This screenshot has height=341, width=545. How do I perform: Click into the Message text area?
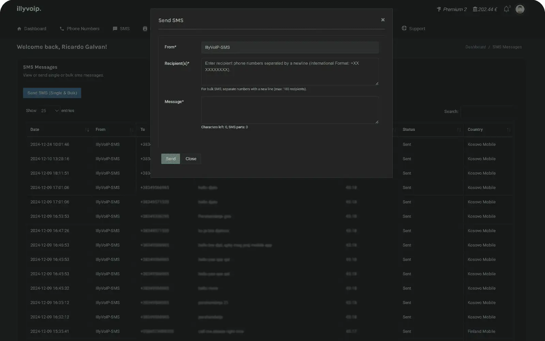pyautogui.click(x=290, y=110)
